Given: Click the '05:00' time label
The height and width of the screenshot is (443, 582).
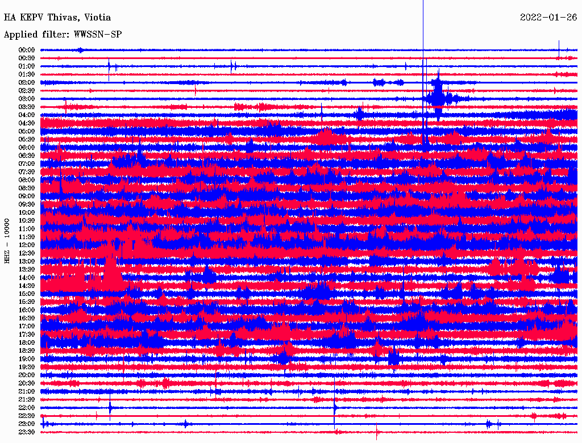Looking at the screenshot, I should pyautogui.click(x=27, y=131).
